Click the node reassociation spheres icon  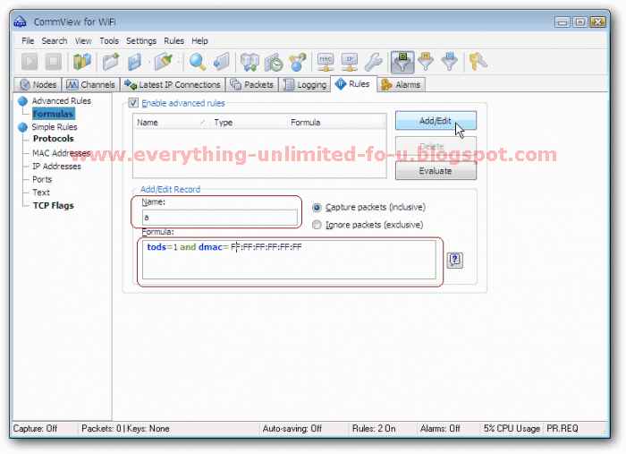298,62
